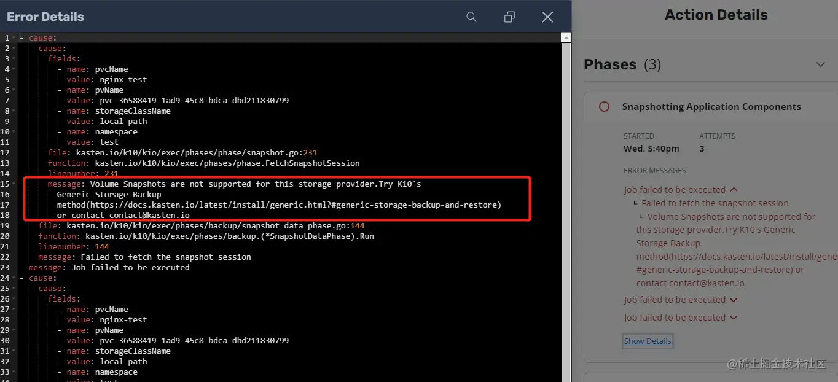
Task: Fold the pvName entry at line 29
Action: tap(14, 330)
